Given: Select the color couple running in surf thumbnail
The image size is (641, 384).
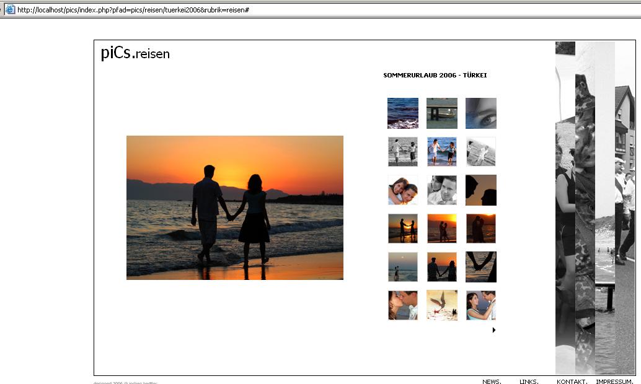Looking at the screenshot, I should (442, 152).
